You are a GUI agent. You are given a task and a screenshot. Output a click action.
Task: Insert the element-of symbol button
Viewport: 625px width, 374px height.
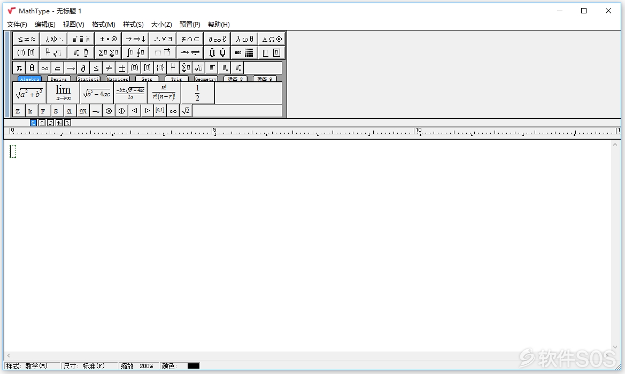click(x=57, y=68)
